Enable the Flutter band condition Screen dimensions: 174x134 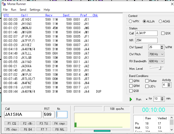(147, 81)
